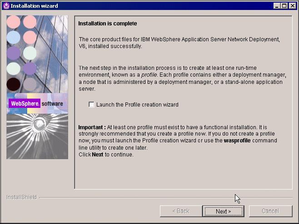Image resolution: width=299 pixels, height=224 pixels.
Task: Click the 'Installation is complete' heading
Action: (108, 24)
